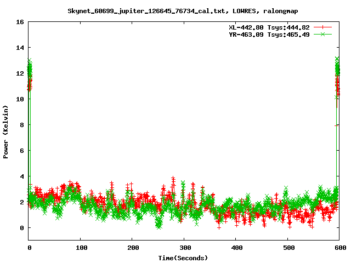351x263 pixels.
Task: Click the Power (Kelvin) y-axis label
Action: point(5,132)
